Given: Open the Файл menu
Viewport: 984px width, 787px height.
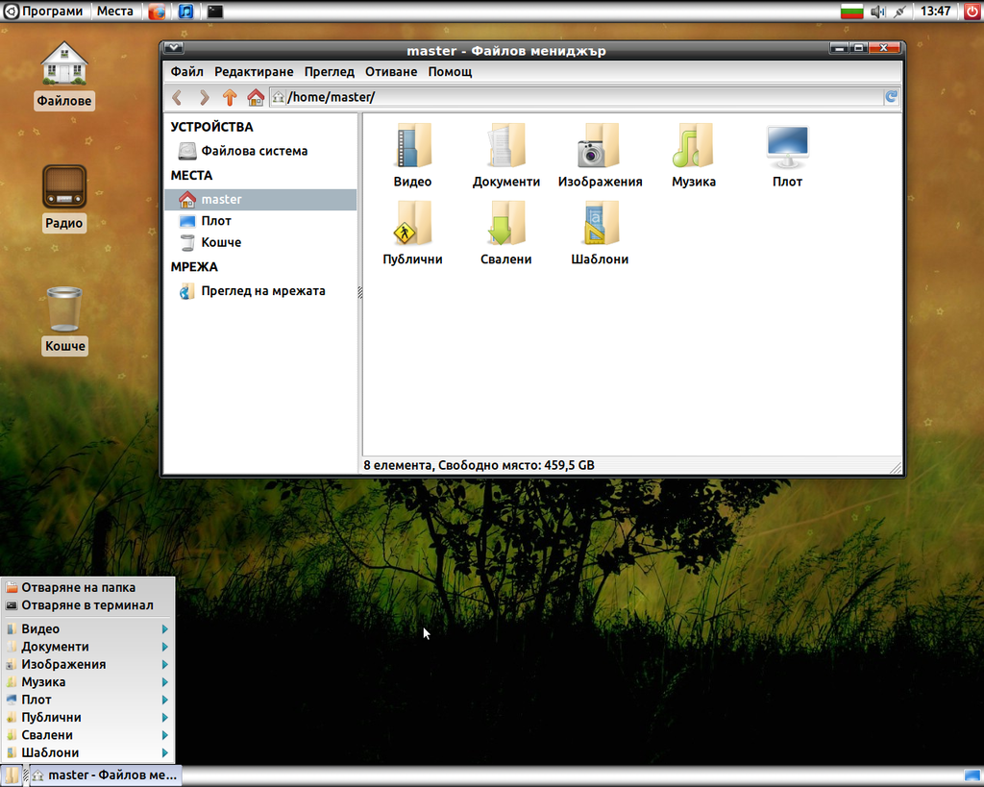Looking at the screenshot, I should click(x=187, y=71).
